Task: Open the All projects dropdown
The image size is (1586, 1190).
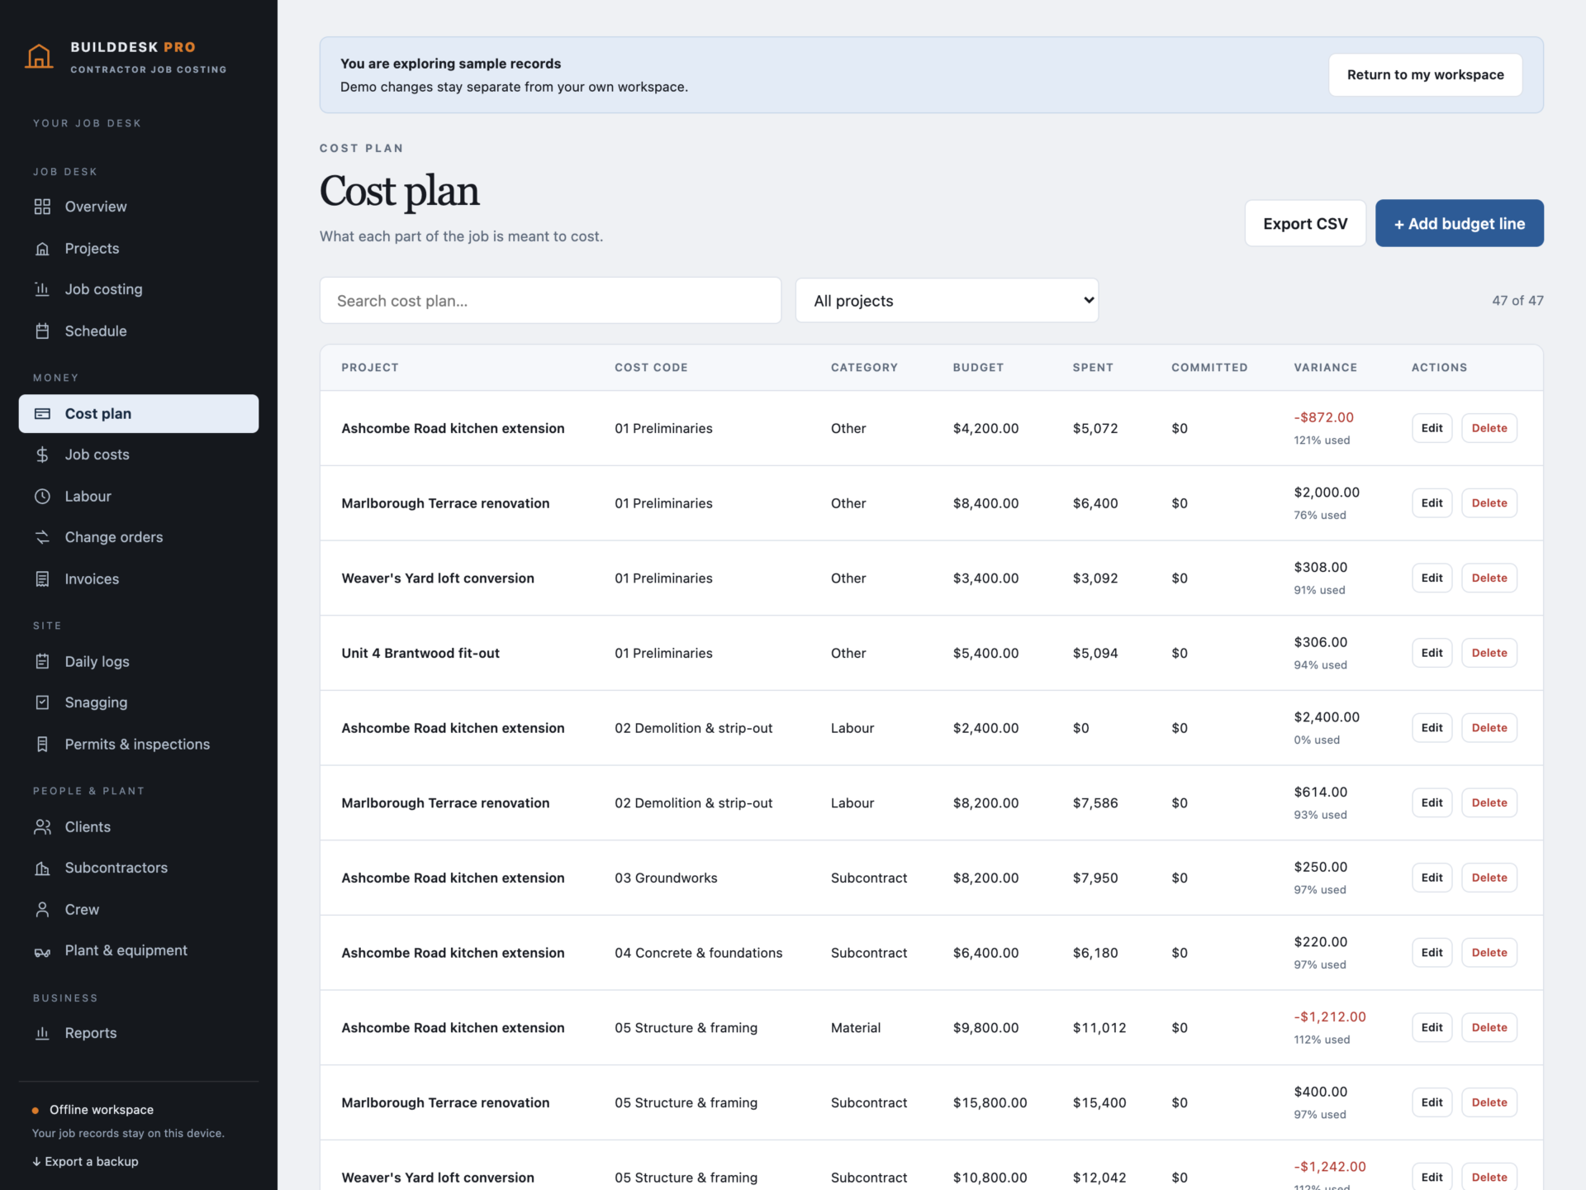Action: pos(947,301)
